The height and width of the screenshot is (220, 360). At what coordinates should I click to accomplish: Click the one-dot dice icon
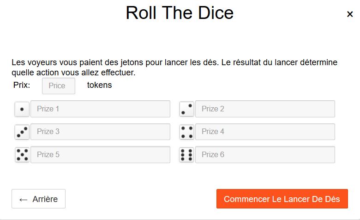pos(22,109)
